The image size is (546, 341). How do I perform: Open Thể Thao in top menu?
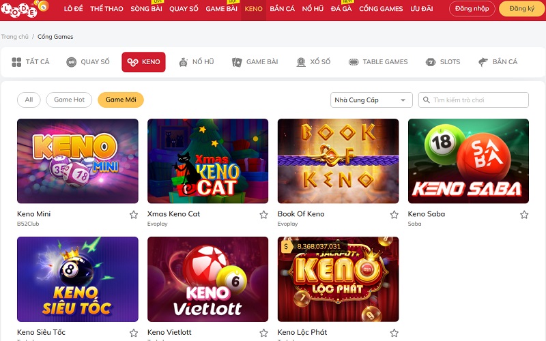[x=106, y=9]
